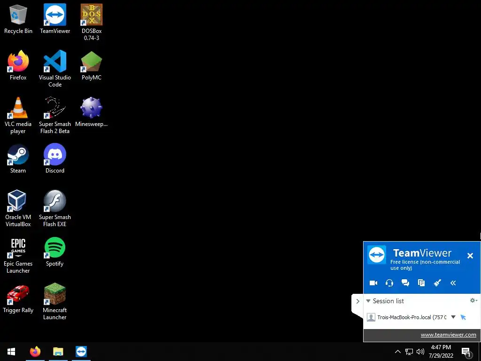Open Firefox from the taskbar

point(35,352)
